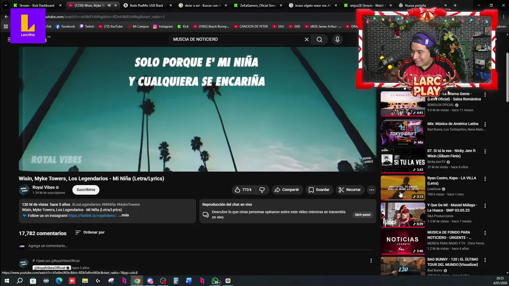The image size is (509, 286).
Task: Open the Kick bookmark
Action: [183, 27]
